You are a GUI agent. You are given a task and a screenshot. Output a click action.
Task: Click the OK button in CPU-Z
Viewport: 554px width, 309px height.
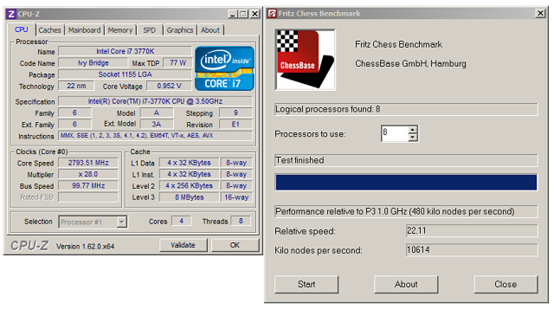(x=235, y=245)
